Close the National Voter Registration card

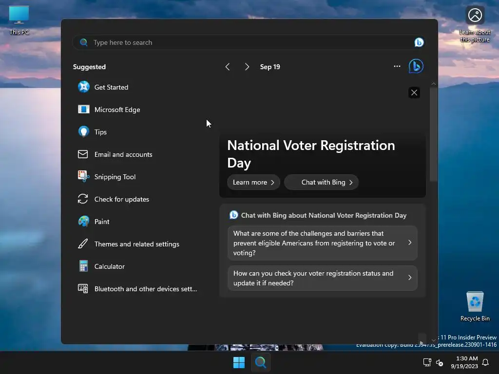click(x=414, y=93)
